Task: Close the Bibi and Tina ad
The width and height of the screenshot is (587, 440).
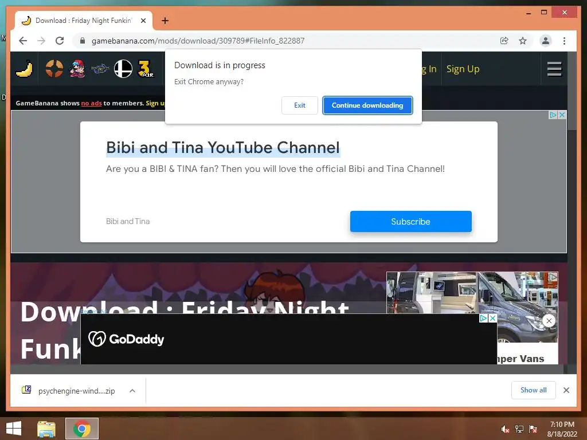Action: point(562,115)
